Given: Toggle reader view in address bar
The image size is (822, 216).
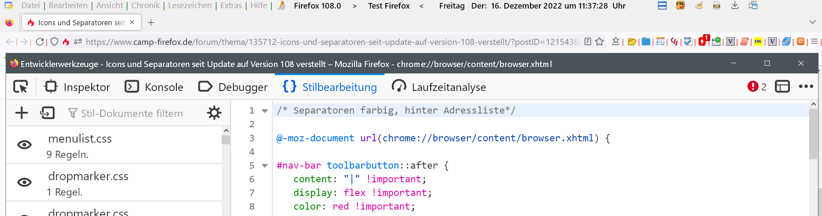Looking at the screenshot, I should pyautogui.click(x=588, y=42).
